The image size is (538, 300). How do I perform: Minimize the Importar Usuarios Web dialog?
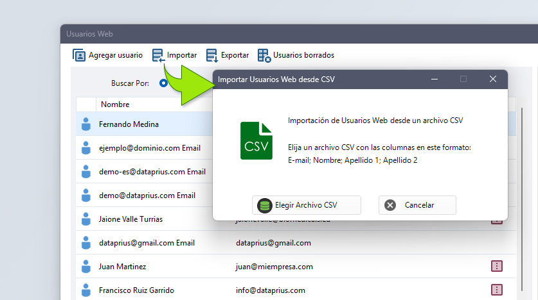(435, 79)
